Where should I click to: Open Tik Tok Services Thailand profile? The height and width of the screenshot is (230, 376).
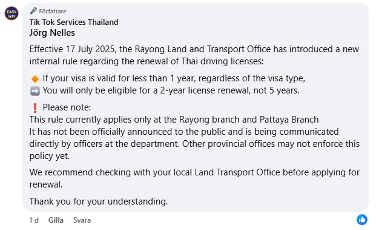(x=74, y=22)
